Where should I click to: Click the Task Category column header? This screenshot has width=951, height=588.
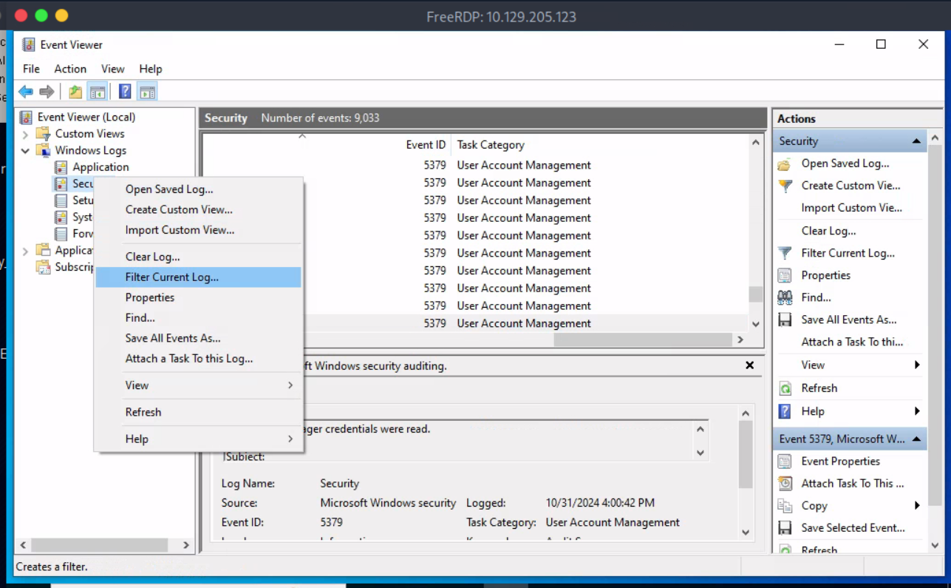click(491, 145)
